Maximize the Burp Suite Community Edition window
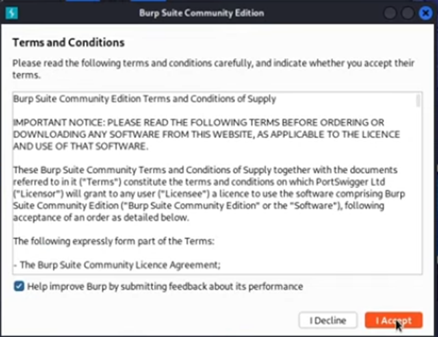 407,13
